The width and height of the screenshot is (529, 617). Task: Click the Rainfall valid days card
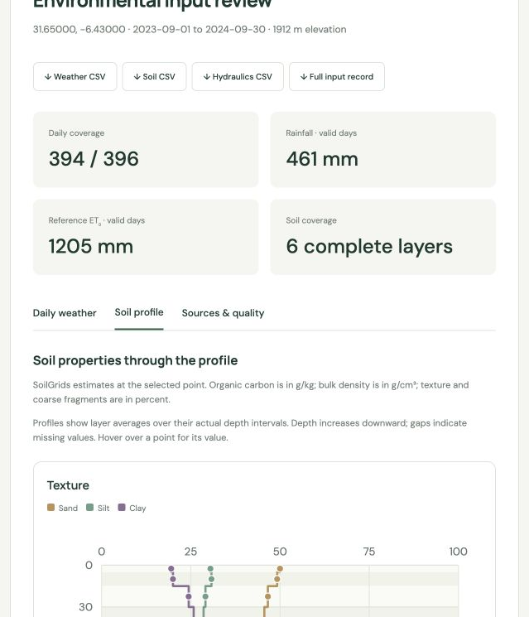[x=383, y=150]
